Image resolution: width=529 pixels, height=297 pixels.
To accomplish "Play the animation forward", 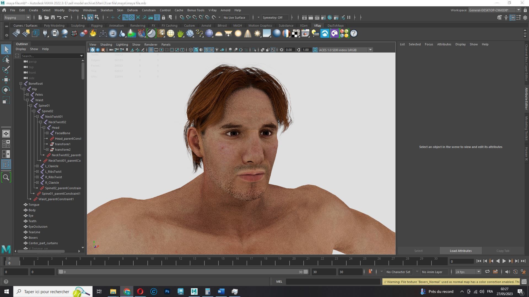I will tap(504, 261).
